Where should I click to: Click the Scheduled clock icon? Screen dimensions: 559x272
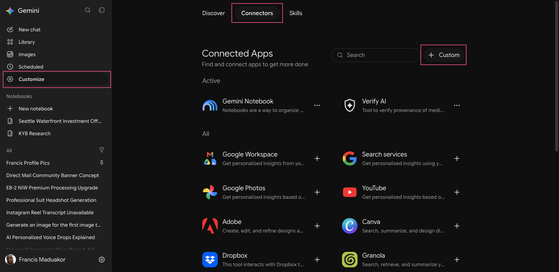pos(10,67)
